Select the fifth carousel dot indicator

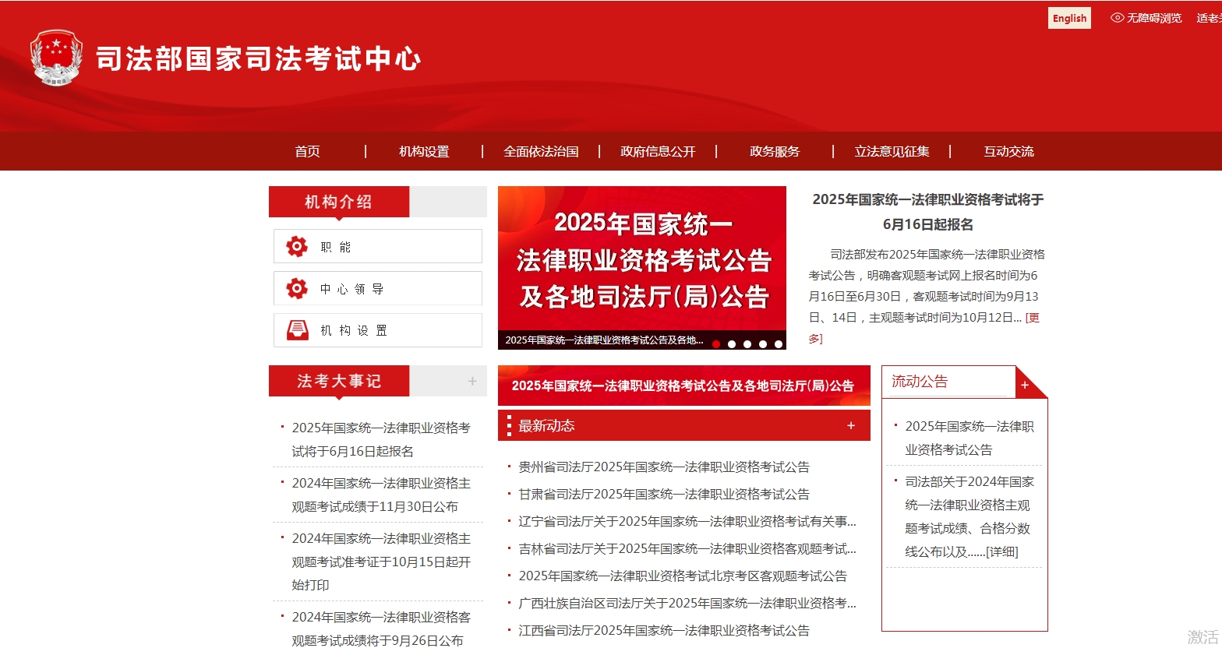click(x=779, y=344)
